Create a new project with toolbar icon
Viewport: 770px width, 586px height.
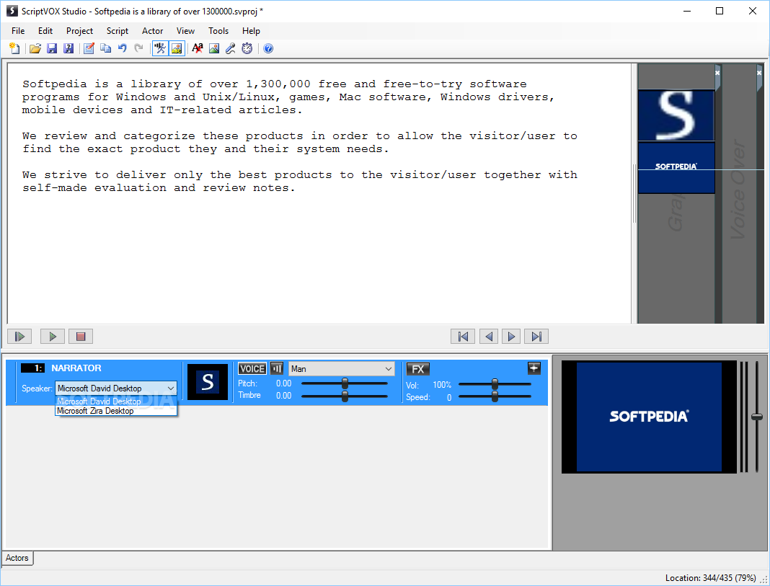[14, 48]
